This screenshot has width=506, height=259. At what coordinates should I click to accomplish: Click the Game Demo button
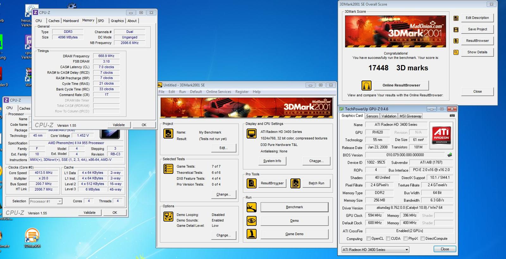294,234
